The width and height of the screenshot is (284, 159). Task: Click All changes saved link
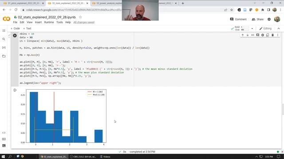pos(84,22)
